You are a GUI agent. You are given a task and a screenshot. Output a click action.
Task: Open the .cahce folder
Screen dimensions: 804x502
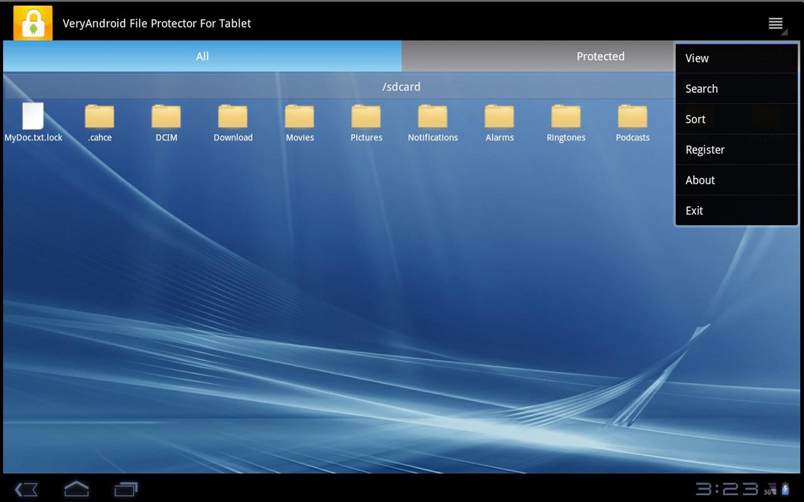(99, 117)
